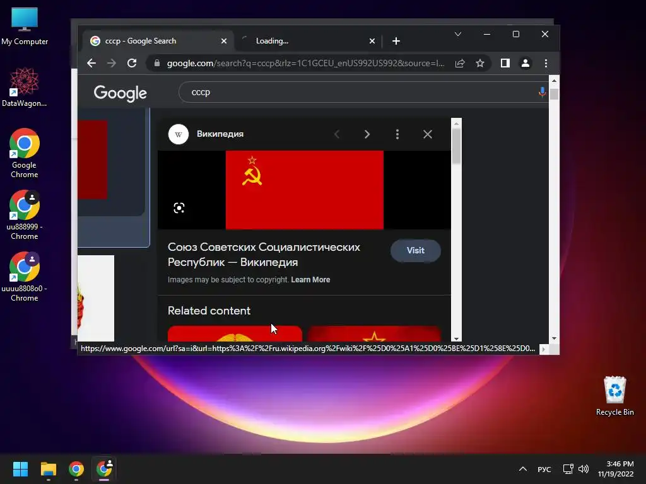646x484 pixels.
Task: Click the page scrollbar down arrow
Action: pyautogui.click(x=554, y=338)
